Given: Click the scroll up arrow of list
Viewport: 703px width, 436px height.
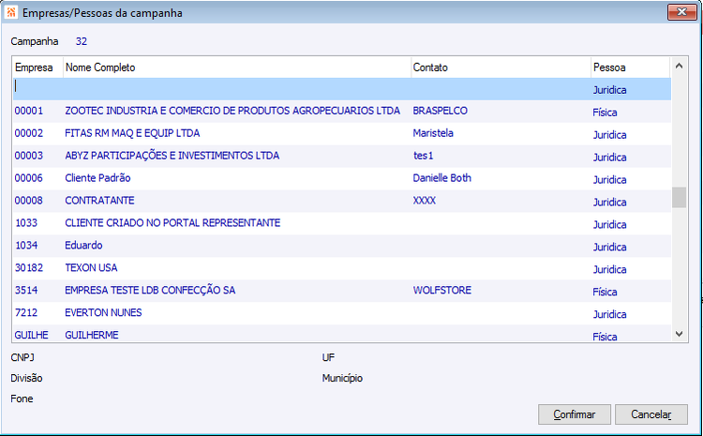Looking at the screenshot, I should [x=679, y=66].
